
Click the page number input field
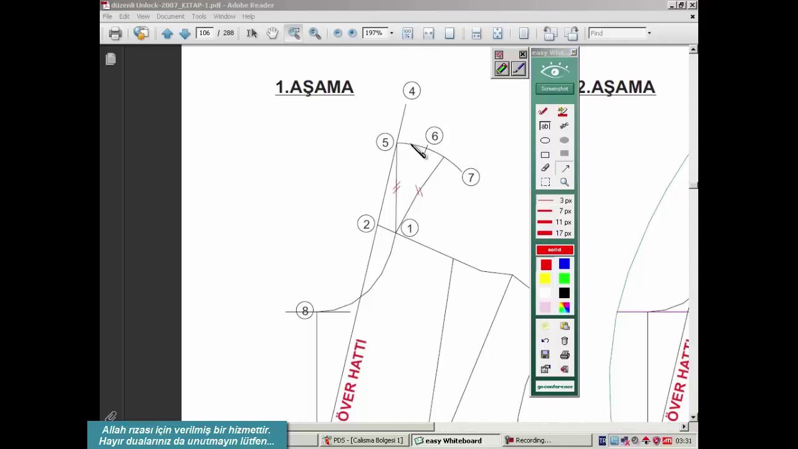204,33
